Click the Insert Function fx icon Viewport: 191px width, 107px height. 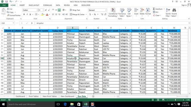pos(32,23)
